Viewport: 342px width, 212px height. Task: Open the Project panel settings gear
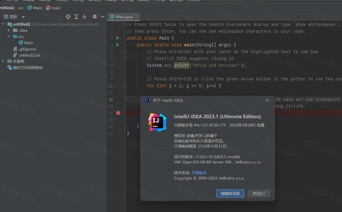pyautogui.click(x=94, y=16)
